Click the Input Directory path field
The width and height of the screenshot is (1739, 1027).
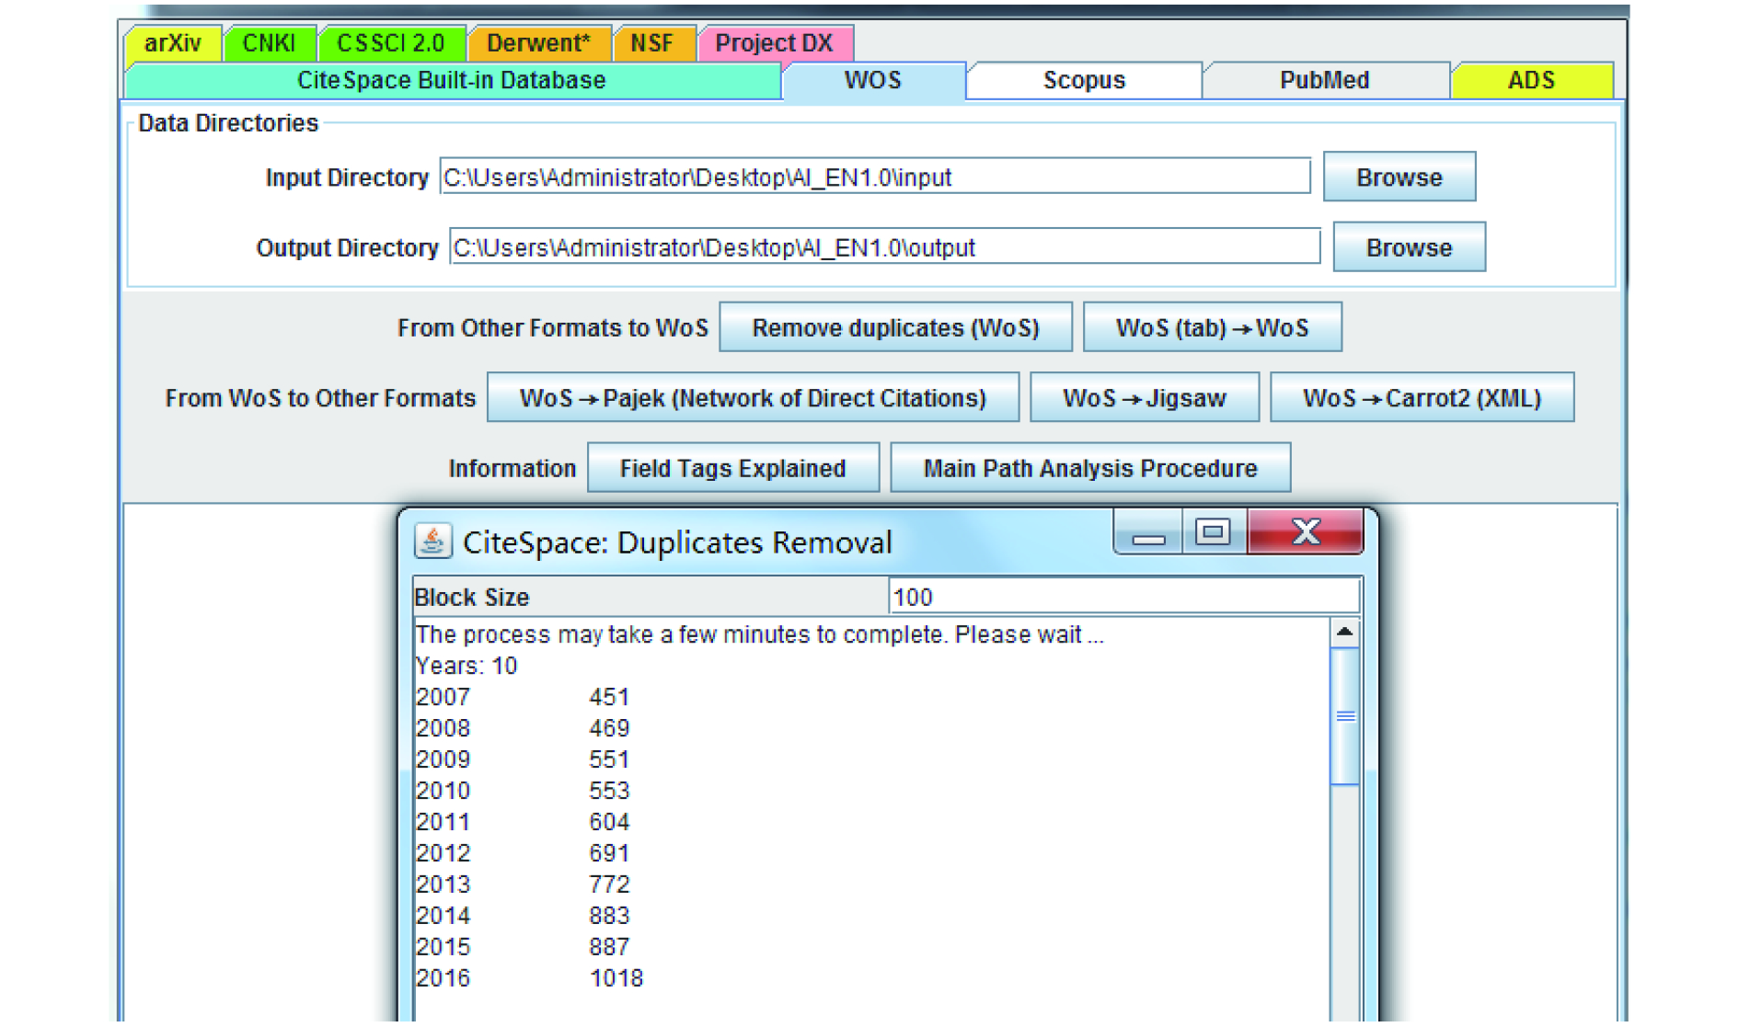[x=875, y=177]
